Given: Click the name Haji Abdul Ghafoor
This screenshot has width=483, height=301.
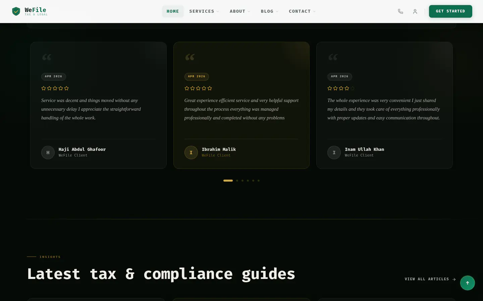Looking at the screenshot, I should (x=82, y=149).
